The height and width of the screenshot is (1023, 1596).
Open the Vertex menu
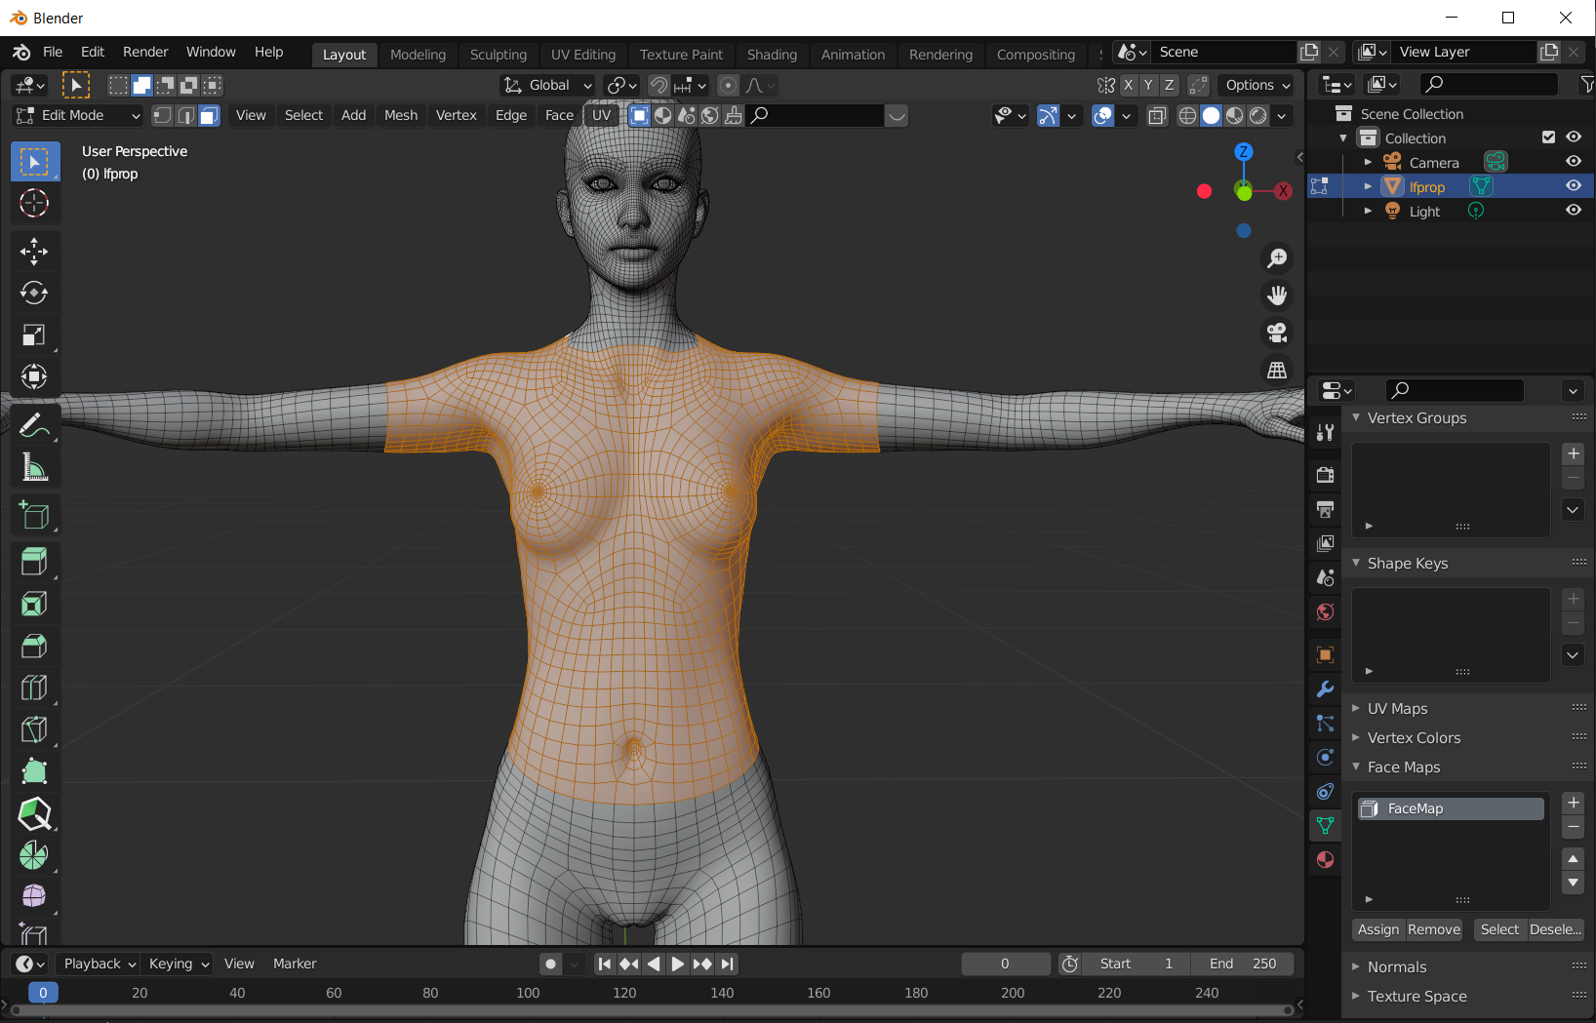456,115
